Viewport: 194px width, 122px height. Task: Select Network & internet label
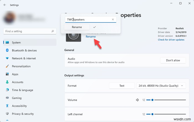(24, 58)
